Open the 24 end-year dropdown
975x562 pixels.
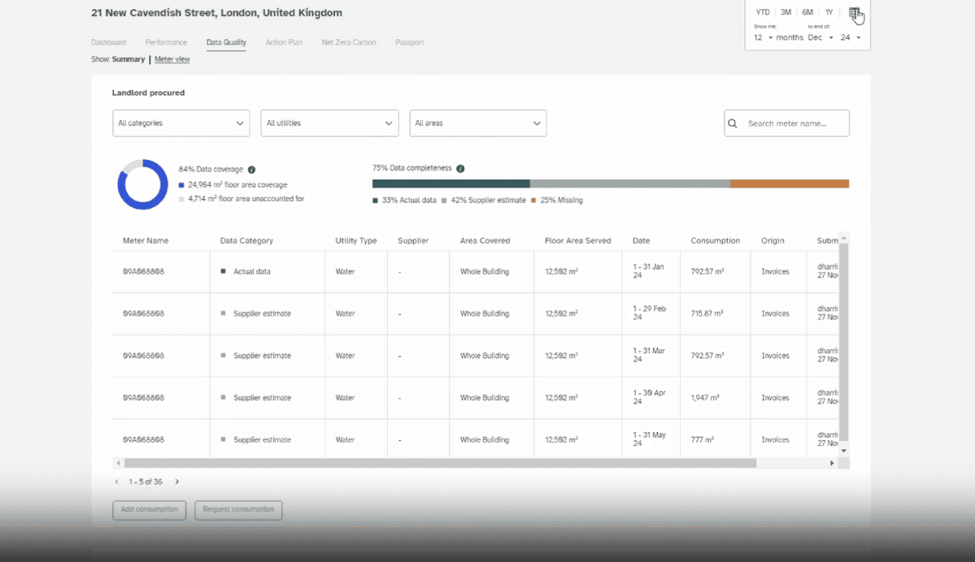851,37
